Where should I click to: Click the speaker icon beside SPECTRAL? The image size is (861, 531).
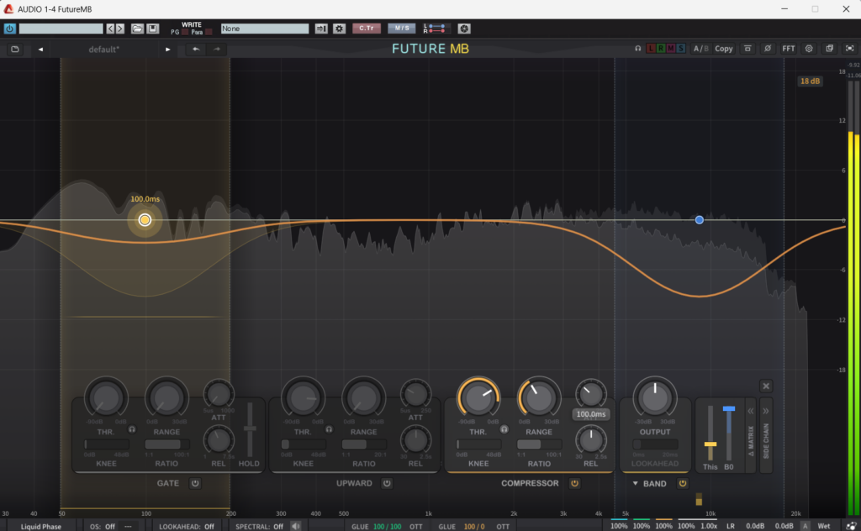click(x=295, y=526)
